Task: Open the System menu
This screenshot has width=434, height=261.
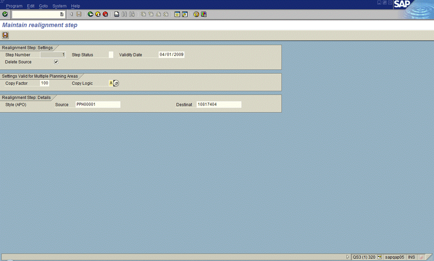Action: point(59,6)
